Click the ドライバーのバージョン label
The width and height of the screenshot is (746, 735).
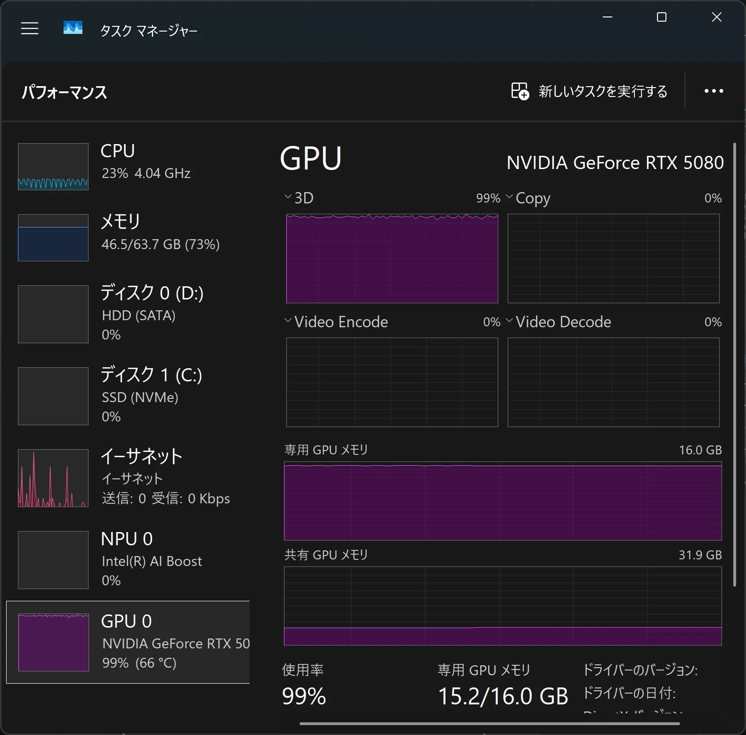640,670
